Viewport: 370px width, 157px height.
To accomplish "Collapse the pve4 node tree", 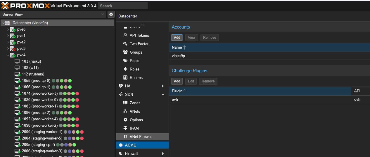I will (x=8, y=55).
